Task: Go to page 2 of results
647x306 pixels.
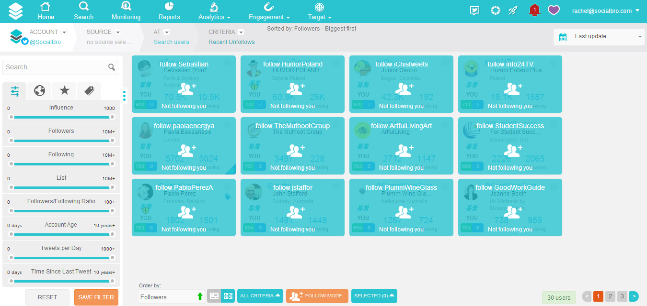Action: (610, 296)
